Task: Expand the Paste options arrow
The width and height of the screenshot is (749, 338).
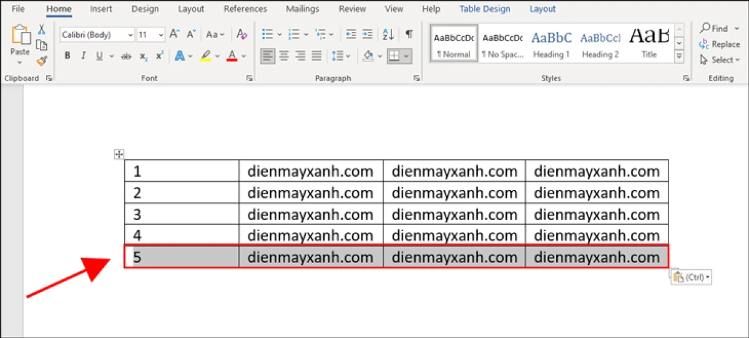Action: (x=20, y=62)
